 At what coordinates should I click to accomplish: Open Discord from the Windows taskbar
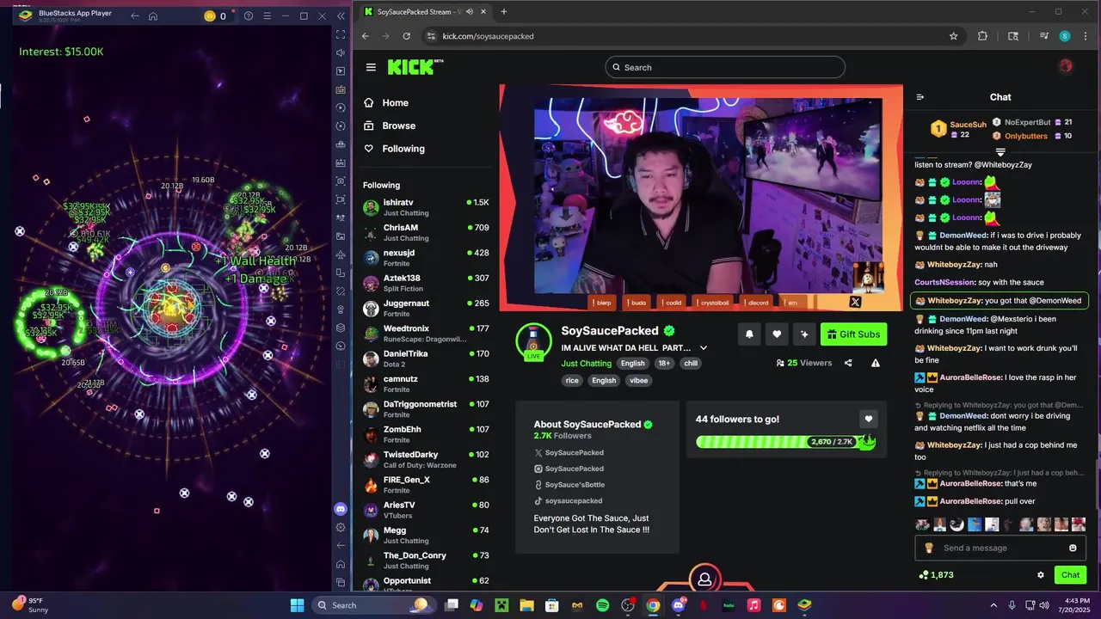coord(679,605)
